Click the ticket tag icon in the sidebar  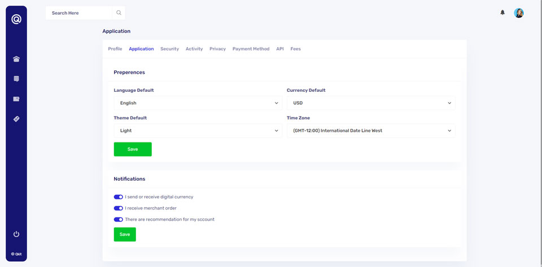pos(16,119)
